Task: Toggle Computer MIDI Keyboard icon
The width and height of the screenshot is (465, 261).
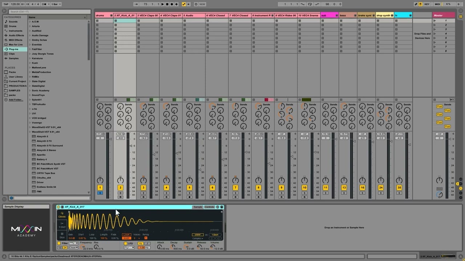Action: tap(421, 4)
